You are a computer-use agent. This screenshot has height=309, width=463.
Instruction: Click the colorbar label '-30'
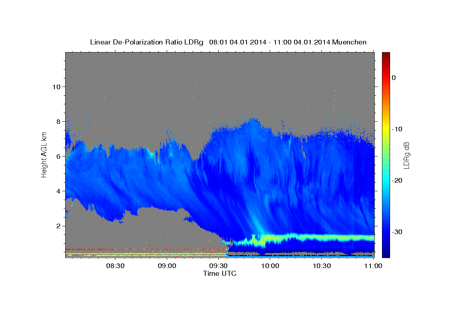pyautogui.click(x=397, y=232)
